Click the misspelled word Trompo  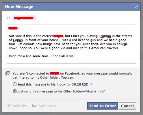click(x=105, y=36)
